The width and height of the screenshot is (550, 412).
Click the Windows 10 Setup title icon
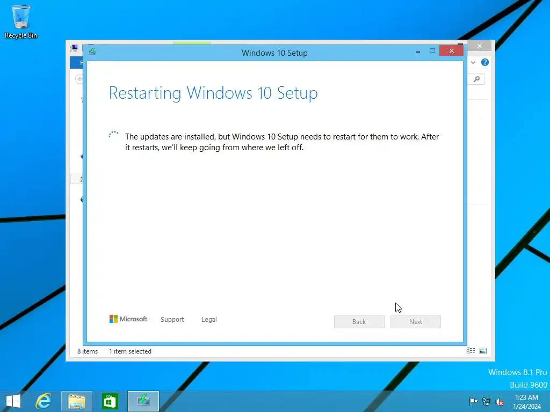coord(92,52)
